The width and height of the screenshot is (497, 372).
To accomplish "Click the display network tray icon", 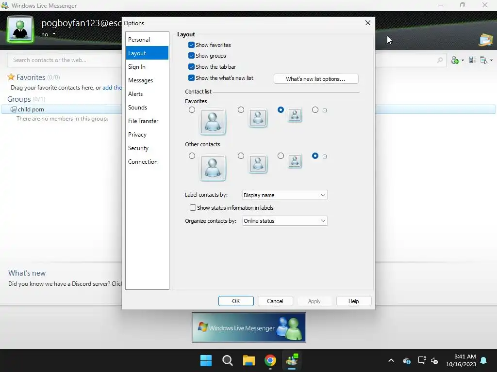I will [x=422, y=360].
